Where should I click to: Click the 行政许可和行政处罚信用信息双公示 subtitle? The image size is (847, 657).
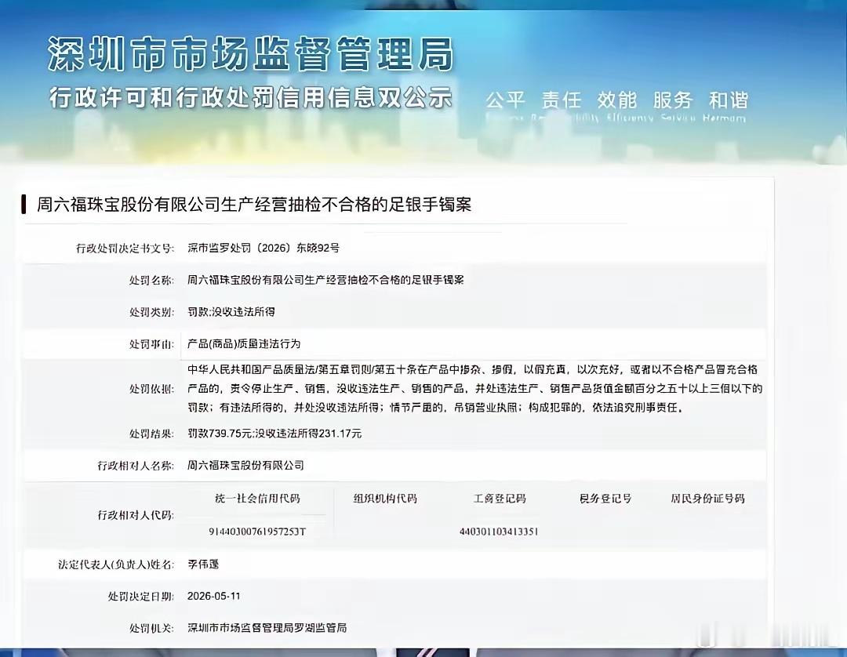click(251, 98)
